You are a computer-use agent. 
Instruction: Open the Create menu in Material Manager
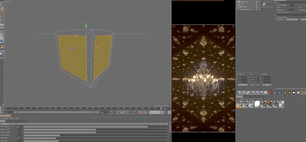click(241, 99)
